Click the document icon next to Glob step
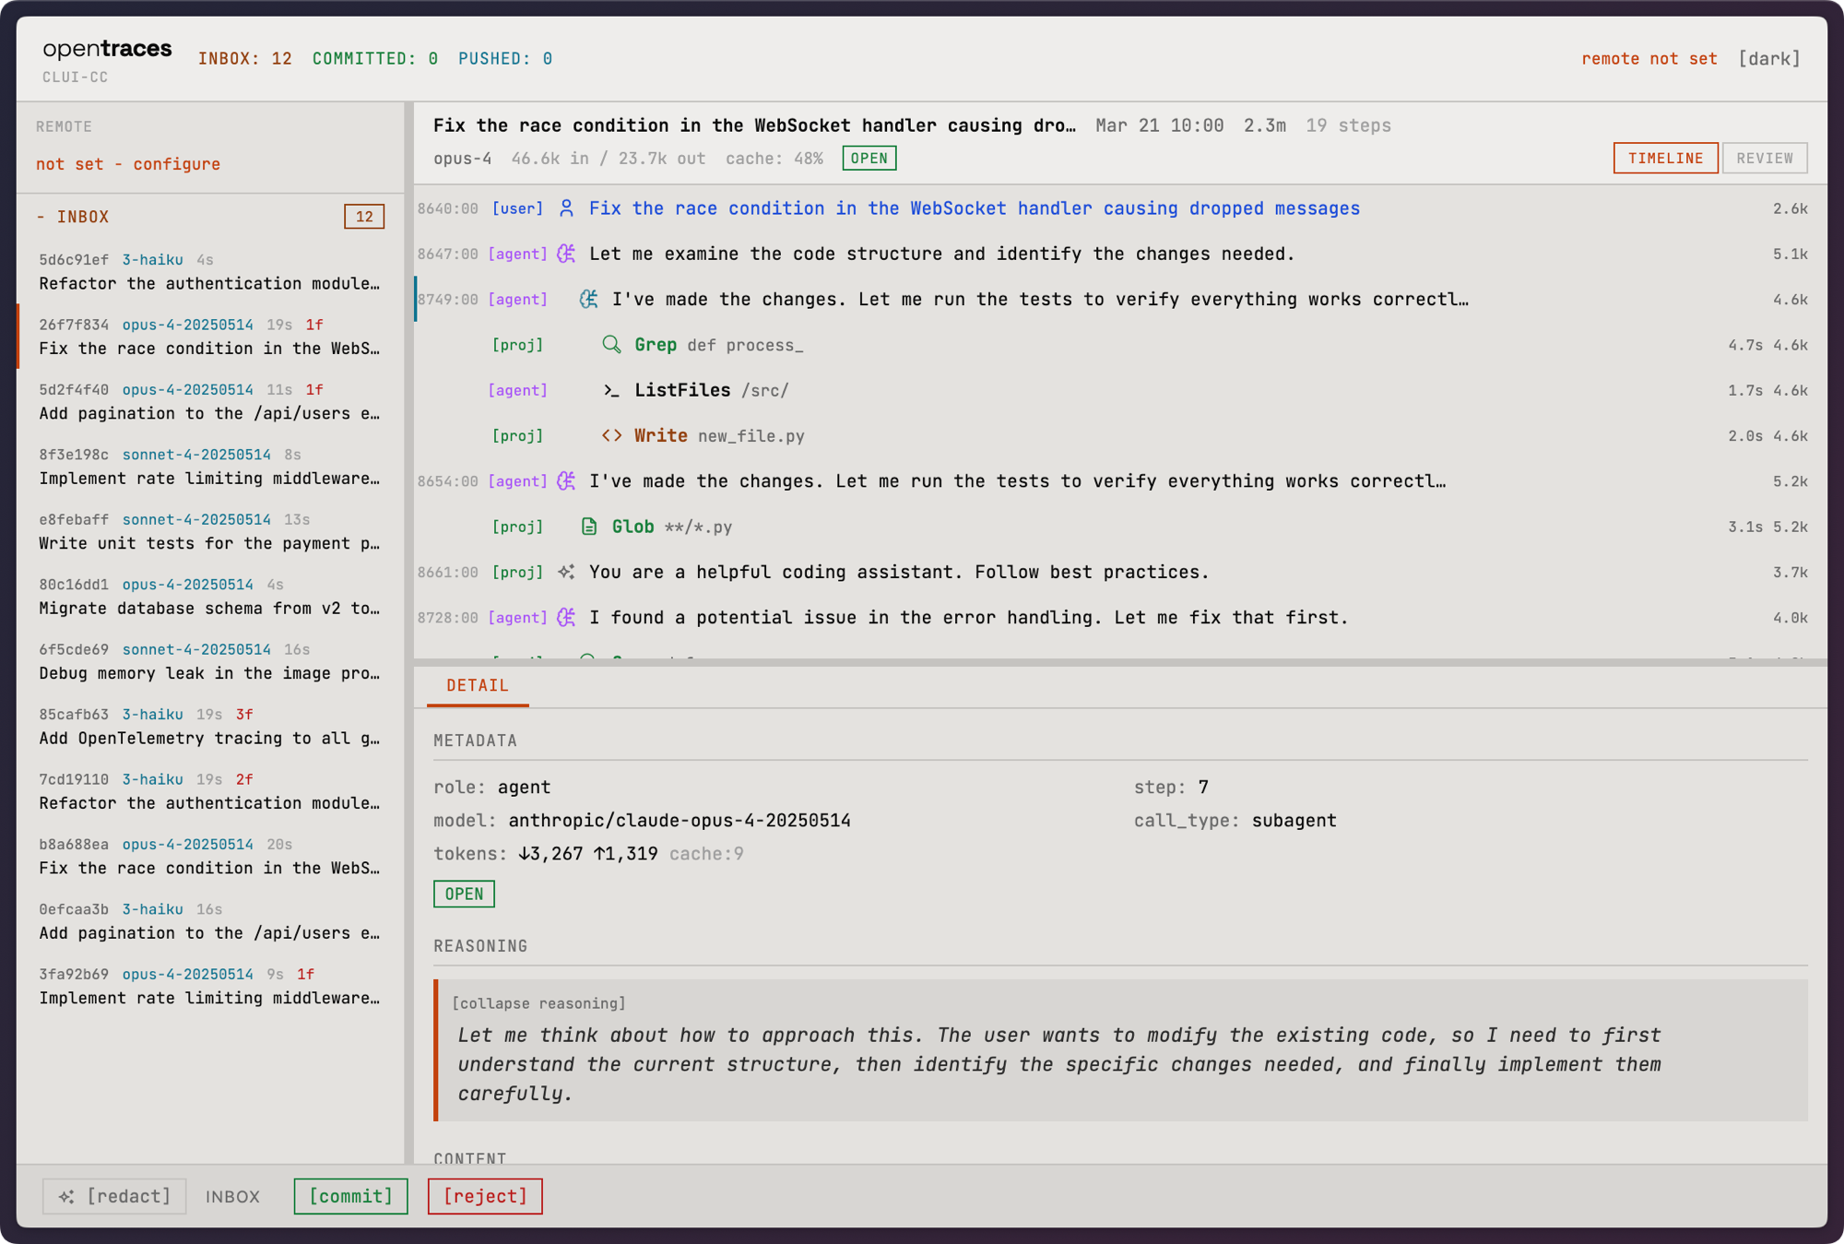The image size is (1844, 1244). click(589, 527)
